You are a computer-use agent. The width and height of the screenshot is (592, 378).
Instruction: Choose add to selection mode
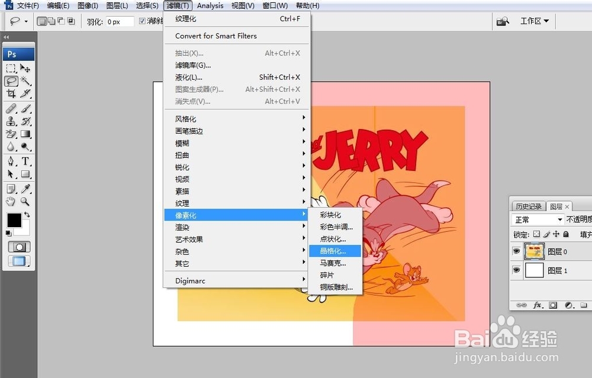point(52,21)
